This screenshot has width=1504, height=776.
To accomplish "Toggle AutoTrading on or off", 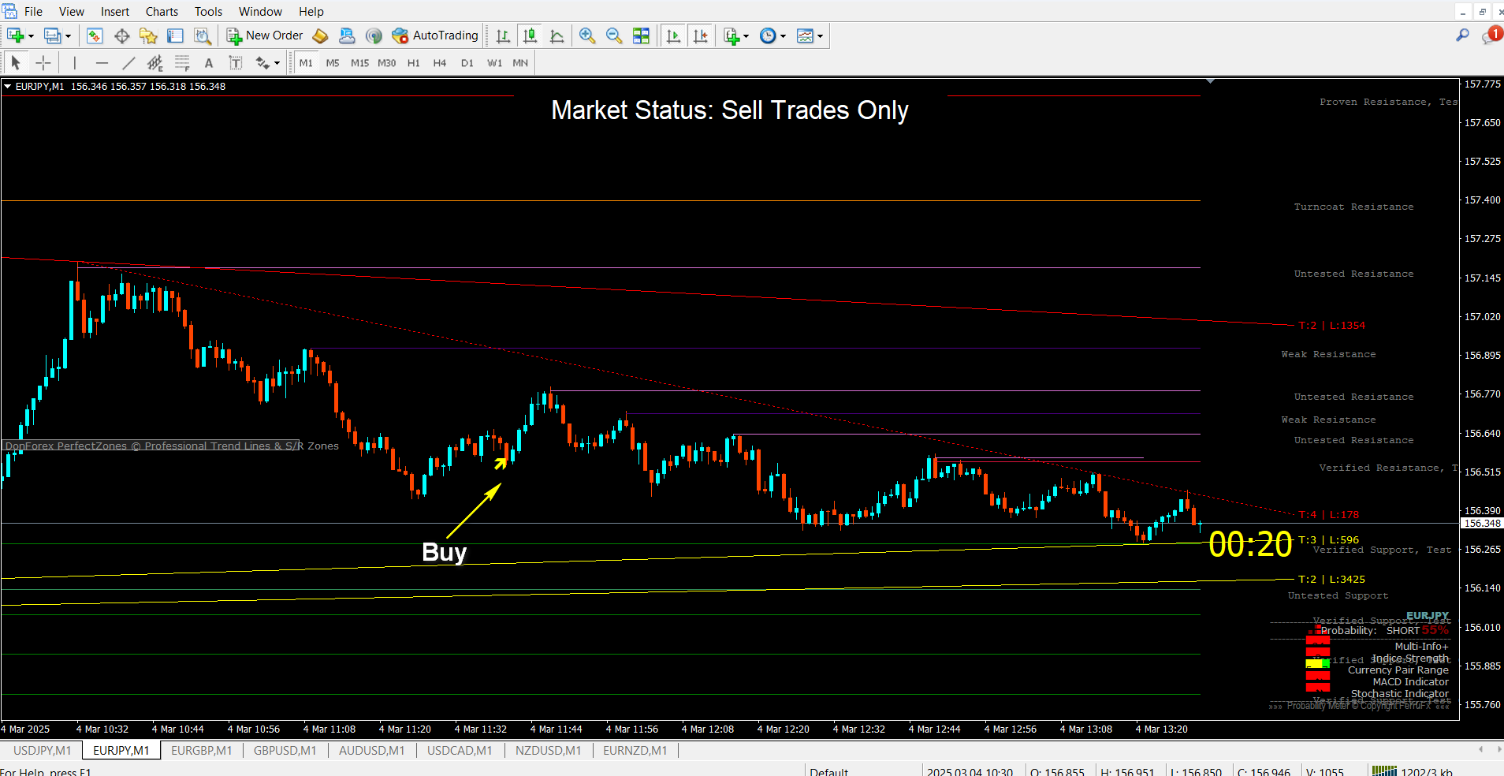I will pyautogui.click(x=435, y=35).
